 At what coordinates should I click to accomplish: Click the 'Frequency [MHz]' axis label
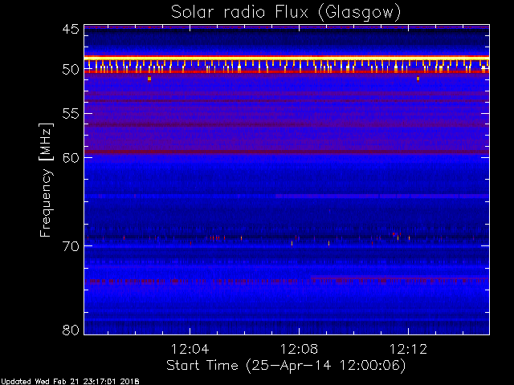(46, 180)
